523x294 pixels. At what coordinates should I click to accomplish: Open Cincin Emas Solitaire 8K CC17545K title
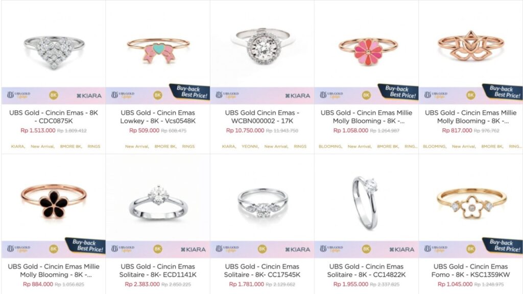click(262, 271)
